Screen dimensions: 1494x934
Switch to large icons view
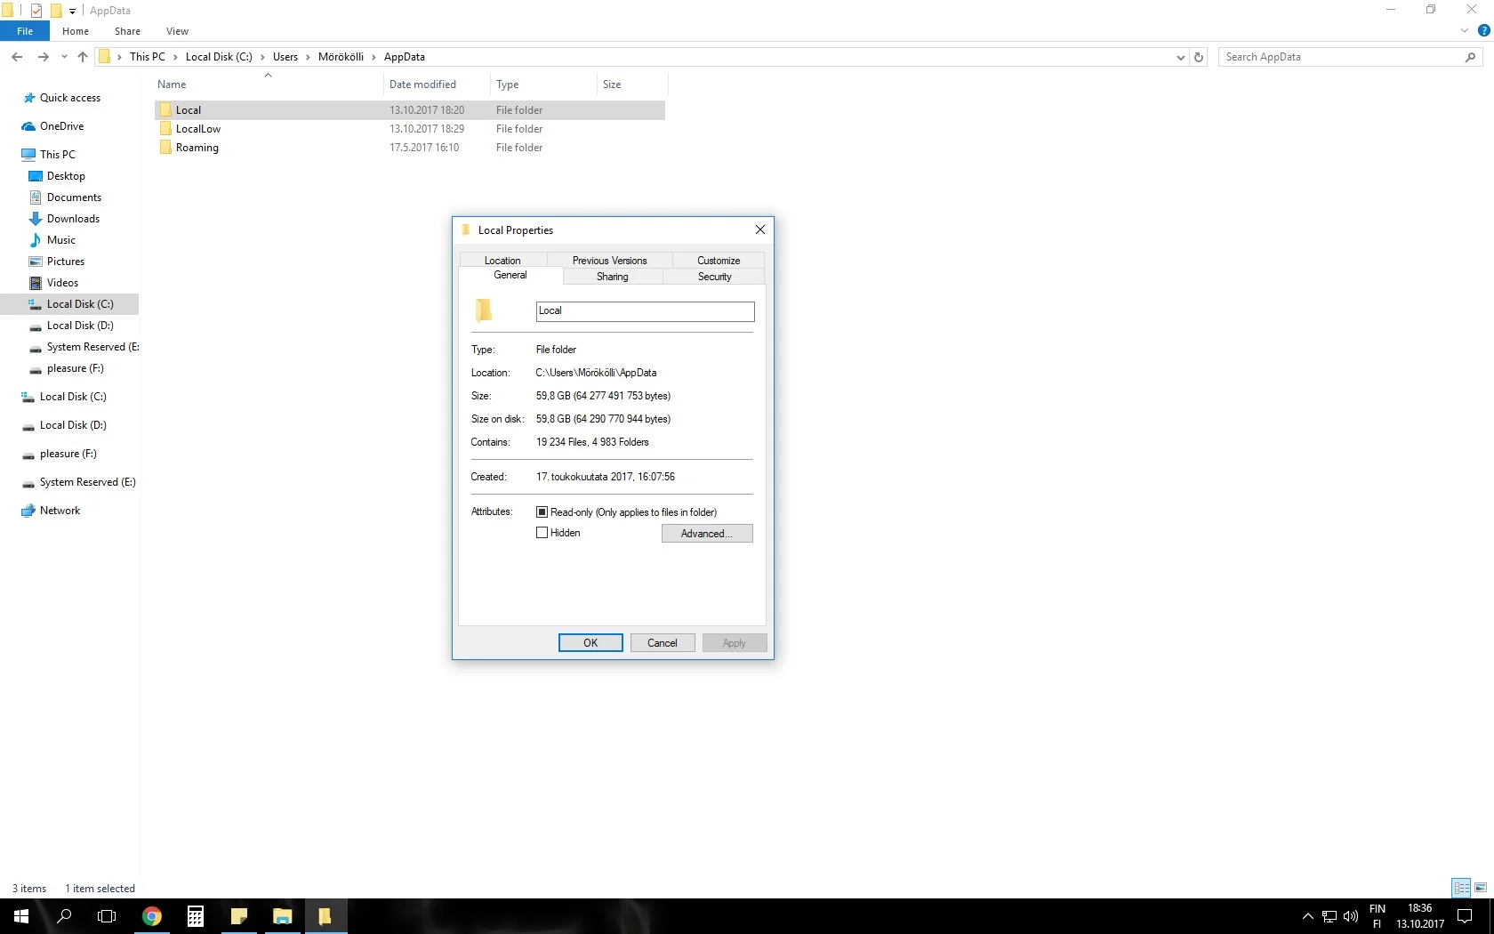click(1481, 888)
